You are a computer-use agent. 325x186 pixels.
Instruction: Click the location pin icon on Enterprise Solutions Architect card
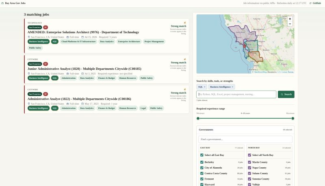click(29, 37)
